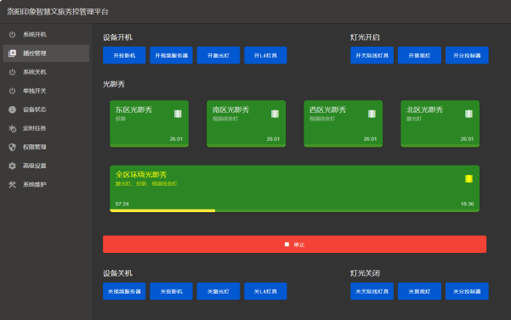511x320 pixels.
Task: Click the 关视频服务器 button
Action: (x=124, y=291)
